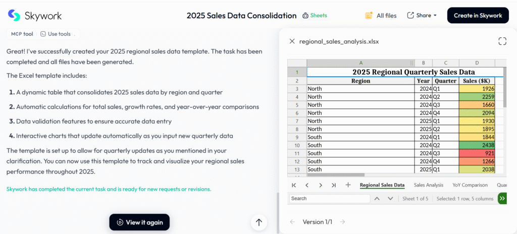The height and width of the screenshot is (234, 517).
Task: Open the All files folder
Action: coord(381,16)
